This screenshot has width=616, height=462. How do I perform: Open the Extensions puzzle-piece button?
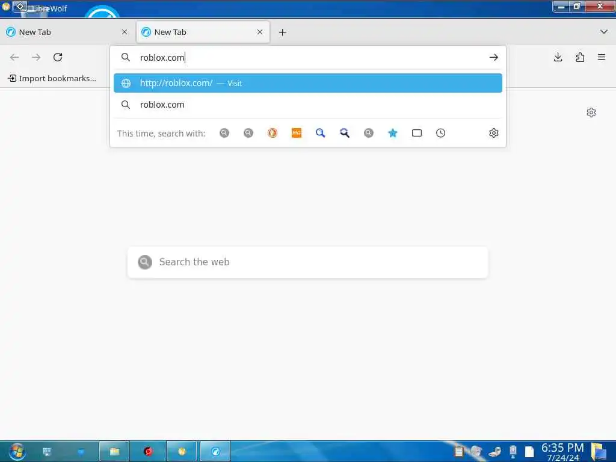pyautogui.click(x=580, y=57)
